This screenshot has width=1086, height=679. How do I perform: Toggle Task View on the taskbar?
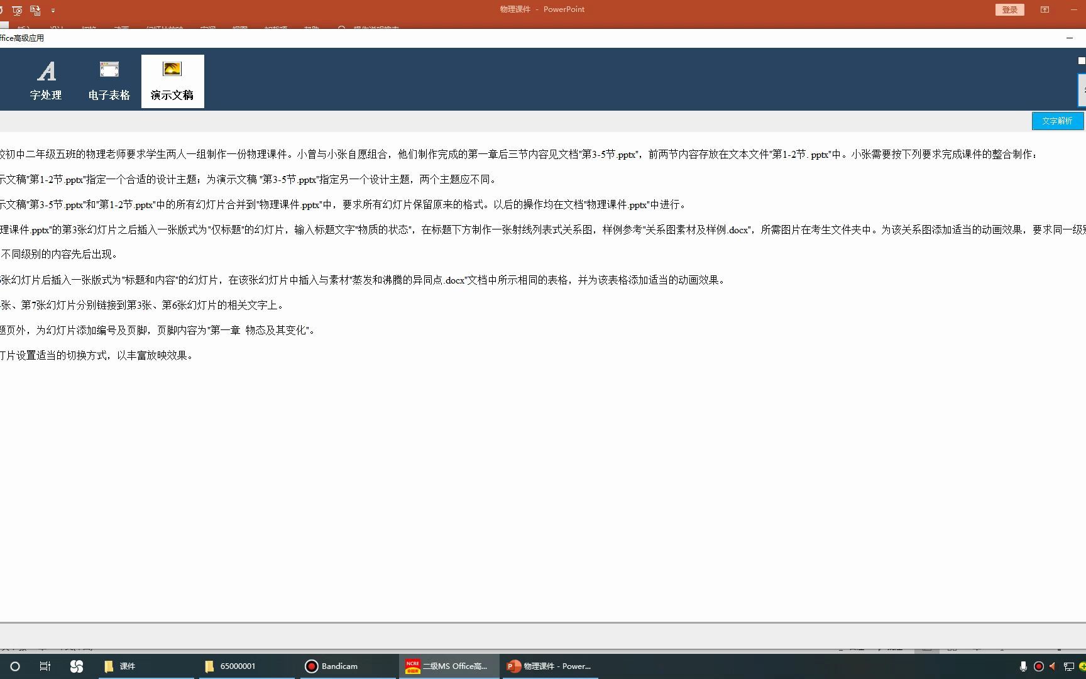tap(44, 666)
